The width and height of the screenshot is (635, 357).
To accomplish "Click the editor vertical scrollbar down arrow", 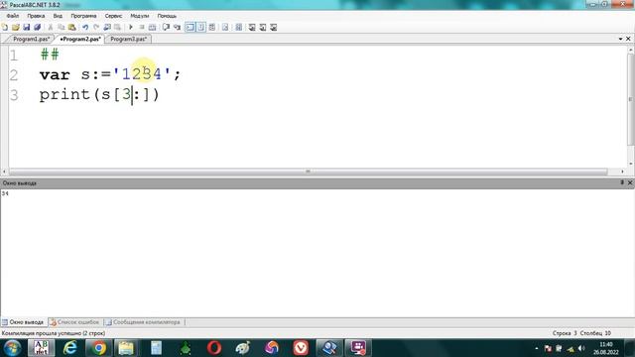I will 631,164.
